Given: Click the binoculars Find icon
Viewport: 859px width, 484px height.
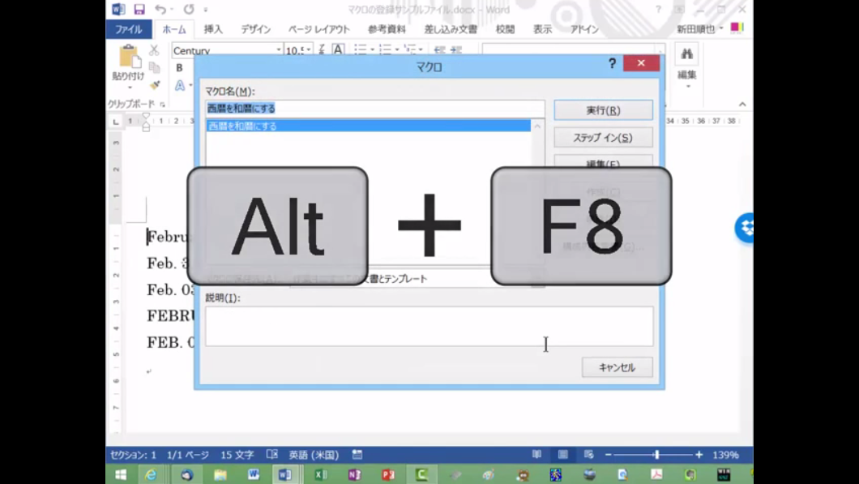Looking at the screenshot, I should point(686,54).
